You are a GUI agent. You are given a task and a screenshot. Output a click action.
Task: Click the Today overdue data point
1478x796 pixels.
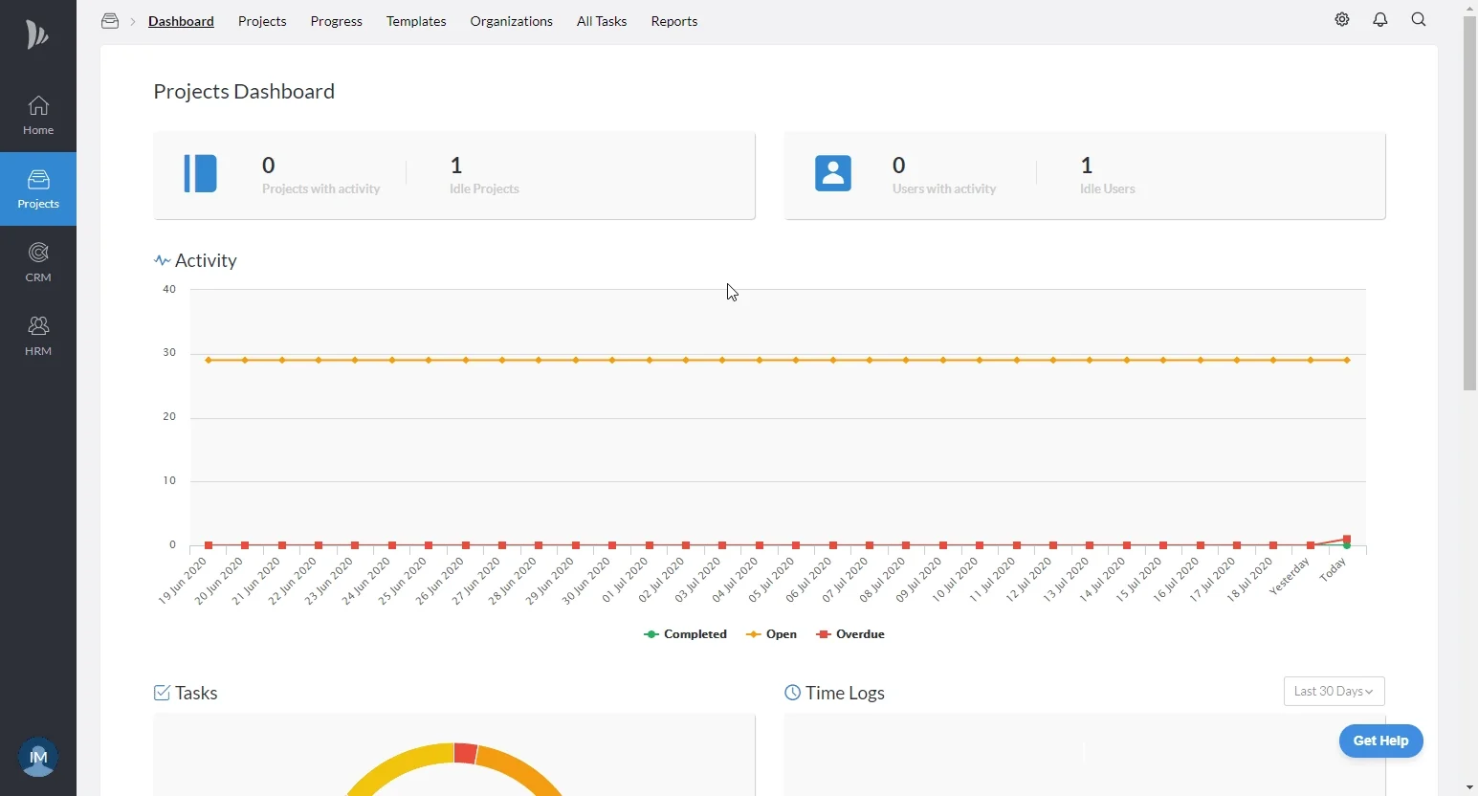point(1347,540)
